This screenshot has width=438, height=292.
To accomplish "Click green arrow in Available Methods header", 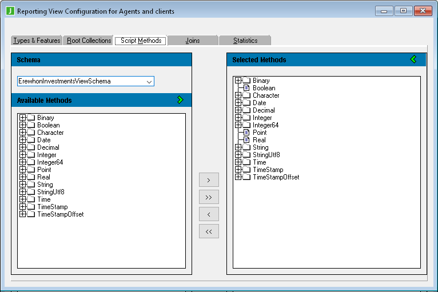I will 180,100.
